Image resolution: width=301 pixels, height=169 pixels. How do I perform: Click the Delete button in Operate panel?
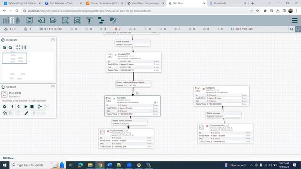39,113
